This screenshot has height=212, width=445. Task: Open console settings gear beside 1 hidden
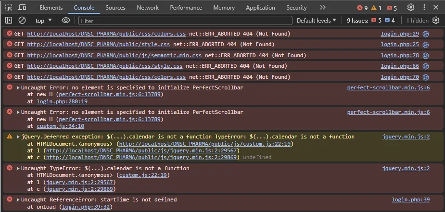[x=436, y=20]
